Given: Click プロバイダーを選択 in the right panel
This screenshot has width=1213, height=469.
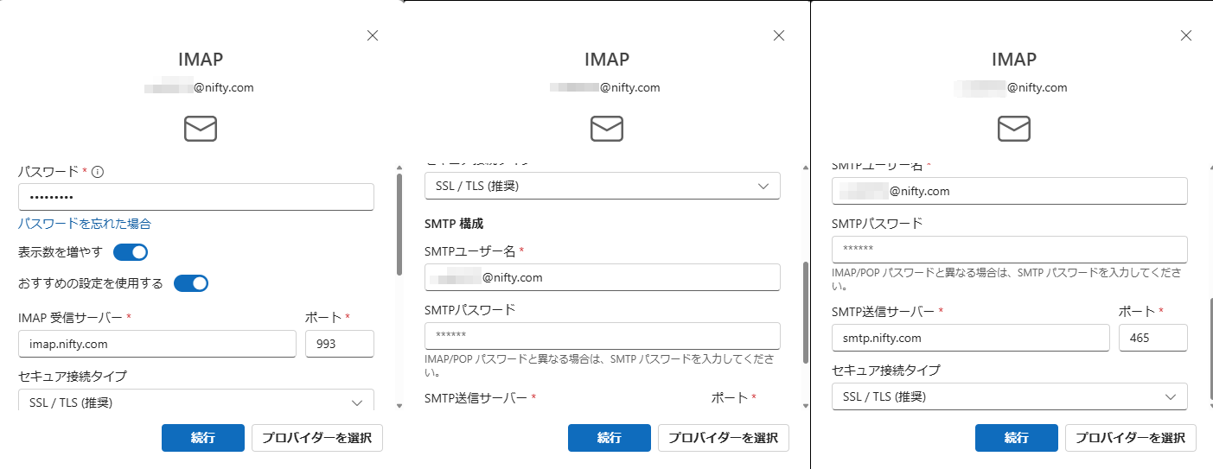Looking at the screenshot, I should click(1130, 438).
